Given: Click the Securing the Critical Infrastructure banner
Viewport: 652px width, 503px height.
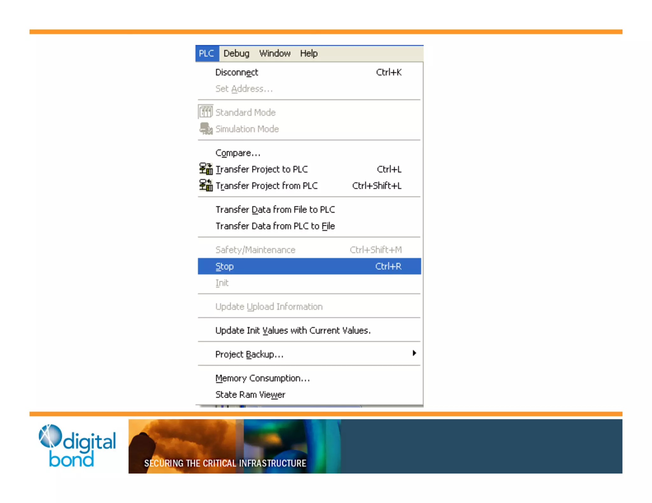Looking at the screenshot, I should tap(225, 463).
